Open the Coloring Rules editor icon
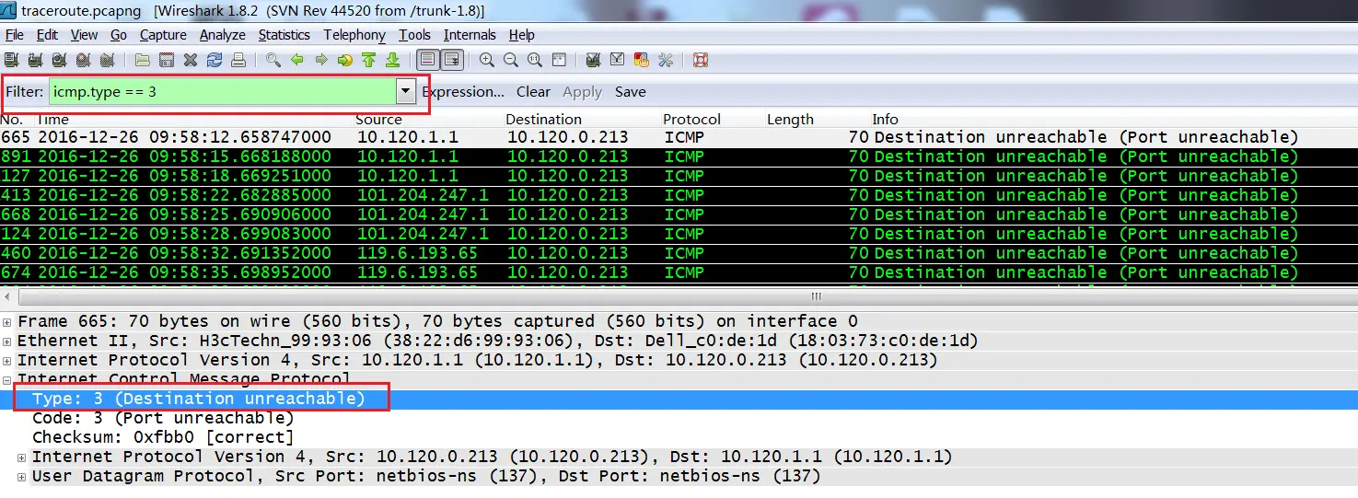The width and height of the screenshot is (1358, 498). 642,60
